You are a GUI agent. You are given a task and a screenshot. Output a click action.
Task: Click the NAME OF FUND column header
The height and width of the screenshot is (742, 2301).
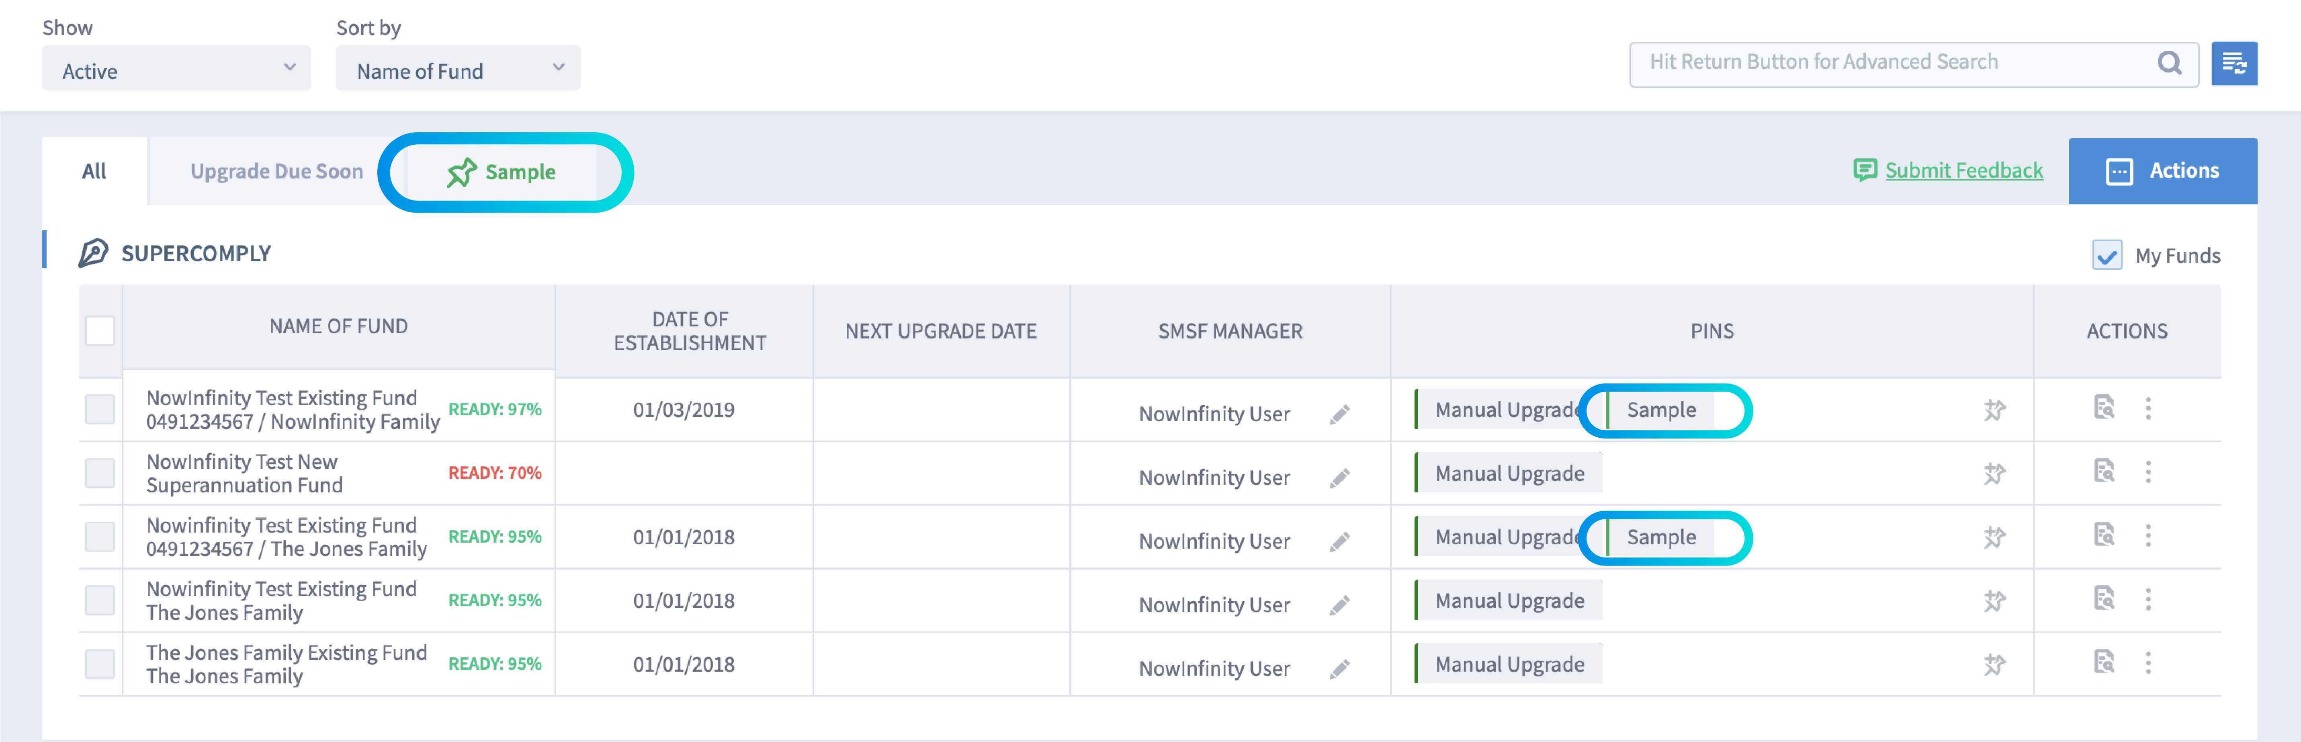(x=338, y=326)
